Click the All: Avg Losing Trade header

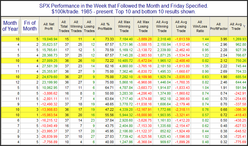coord(181,26)
